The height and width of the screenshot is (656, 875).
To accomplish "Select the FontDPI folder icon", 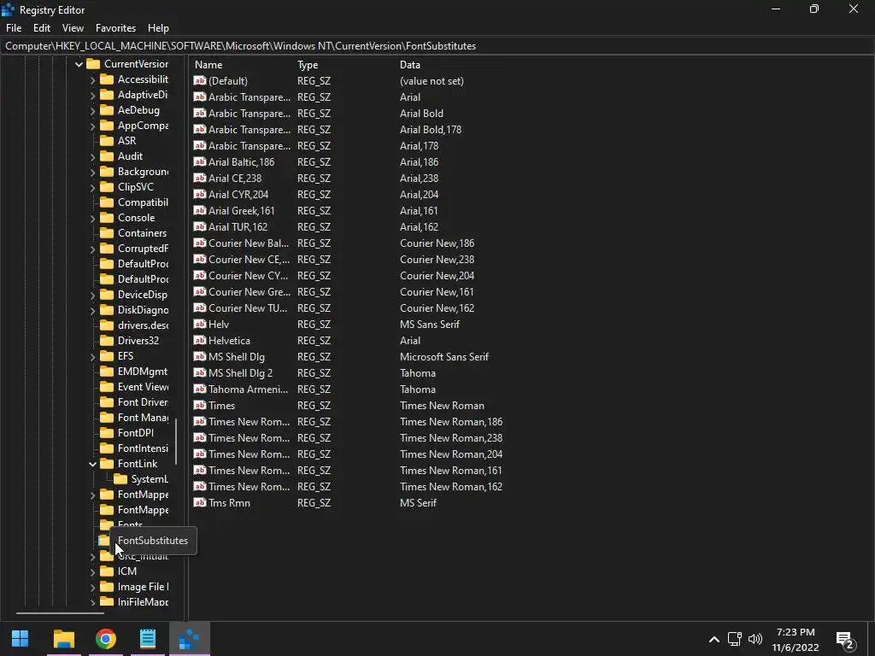I will [x=107, y=433].
